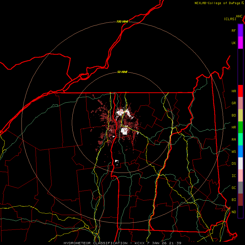Screen dimensions: 245x245
Task: Click the RA light green legend swatch
Action: click(x=240, y=139)
